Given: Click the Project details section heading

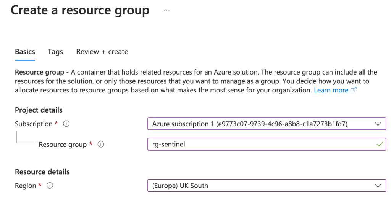Looking at the screenshot, I should [39, 110].
